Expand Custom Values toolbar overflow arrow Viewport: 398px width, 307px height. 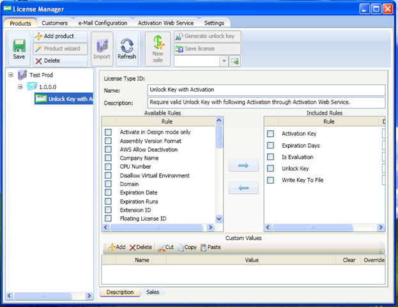(x=382, y=251)
